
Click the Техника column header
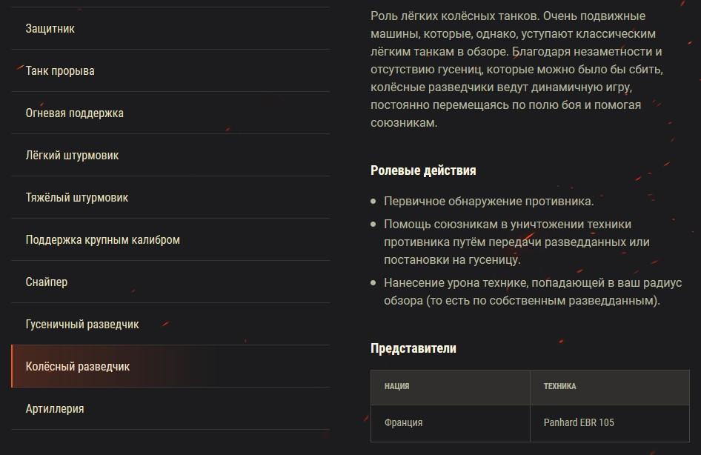559,386
